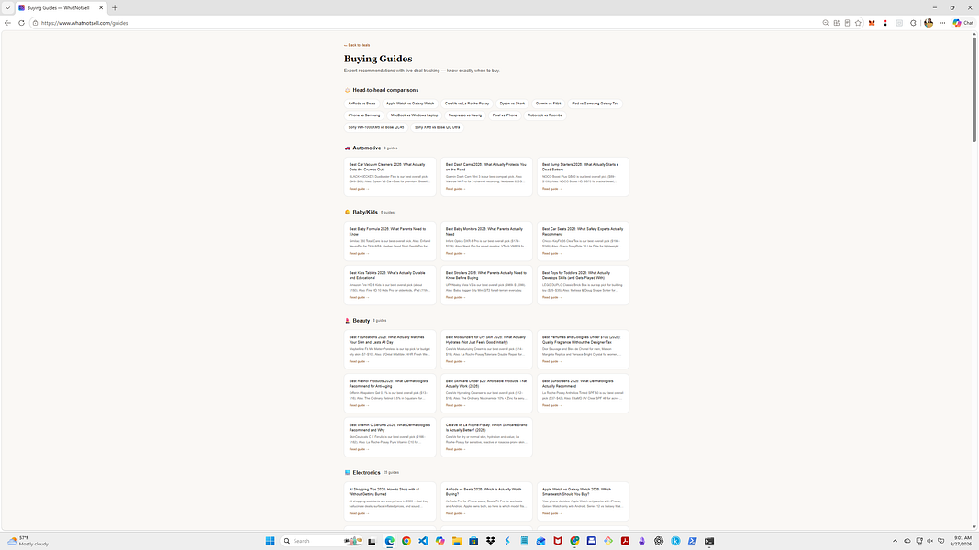
Task: Open Apple Watch vs Galaxy Watch comparison
Action: tap(410, 104)
